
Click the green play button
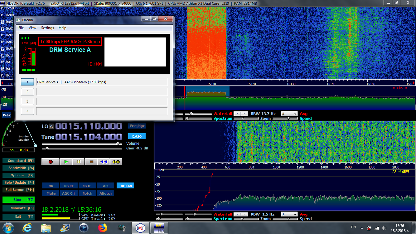pos(66,162)
